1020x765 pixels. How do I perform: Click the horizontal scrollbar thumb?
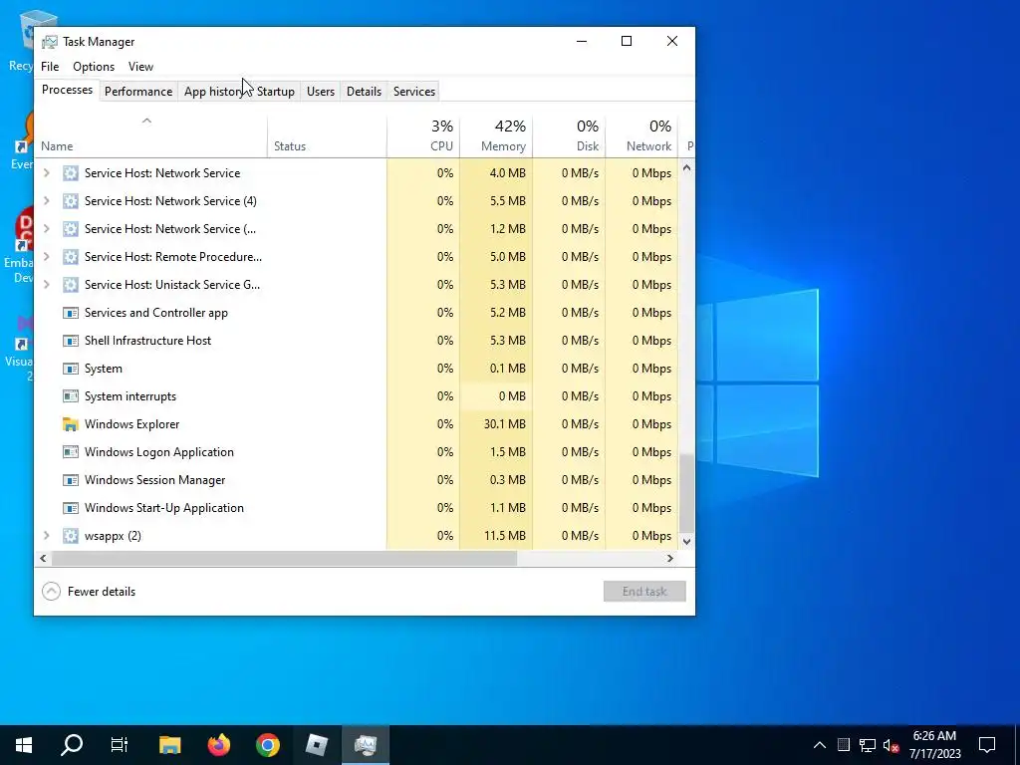(284, 558)
